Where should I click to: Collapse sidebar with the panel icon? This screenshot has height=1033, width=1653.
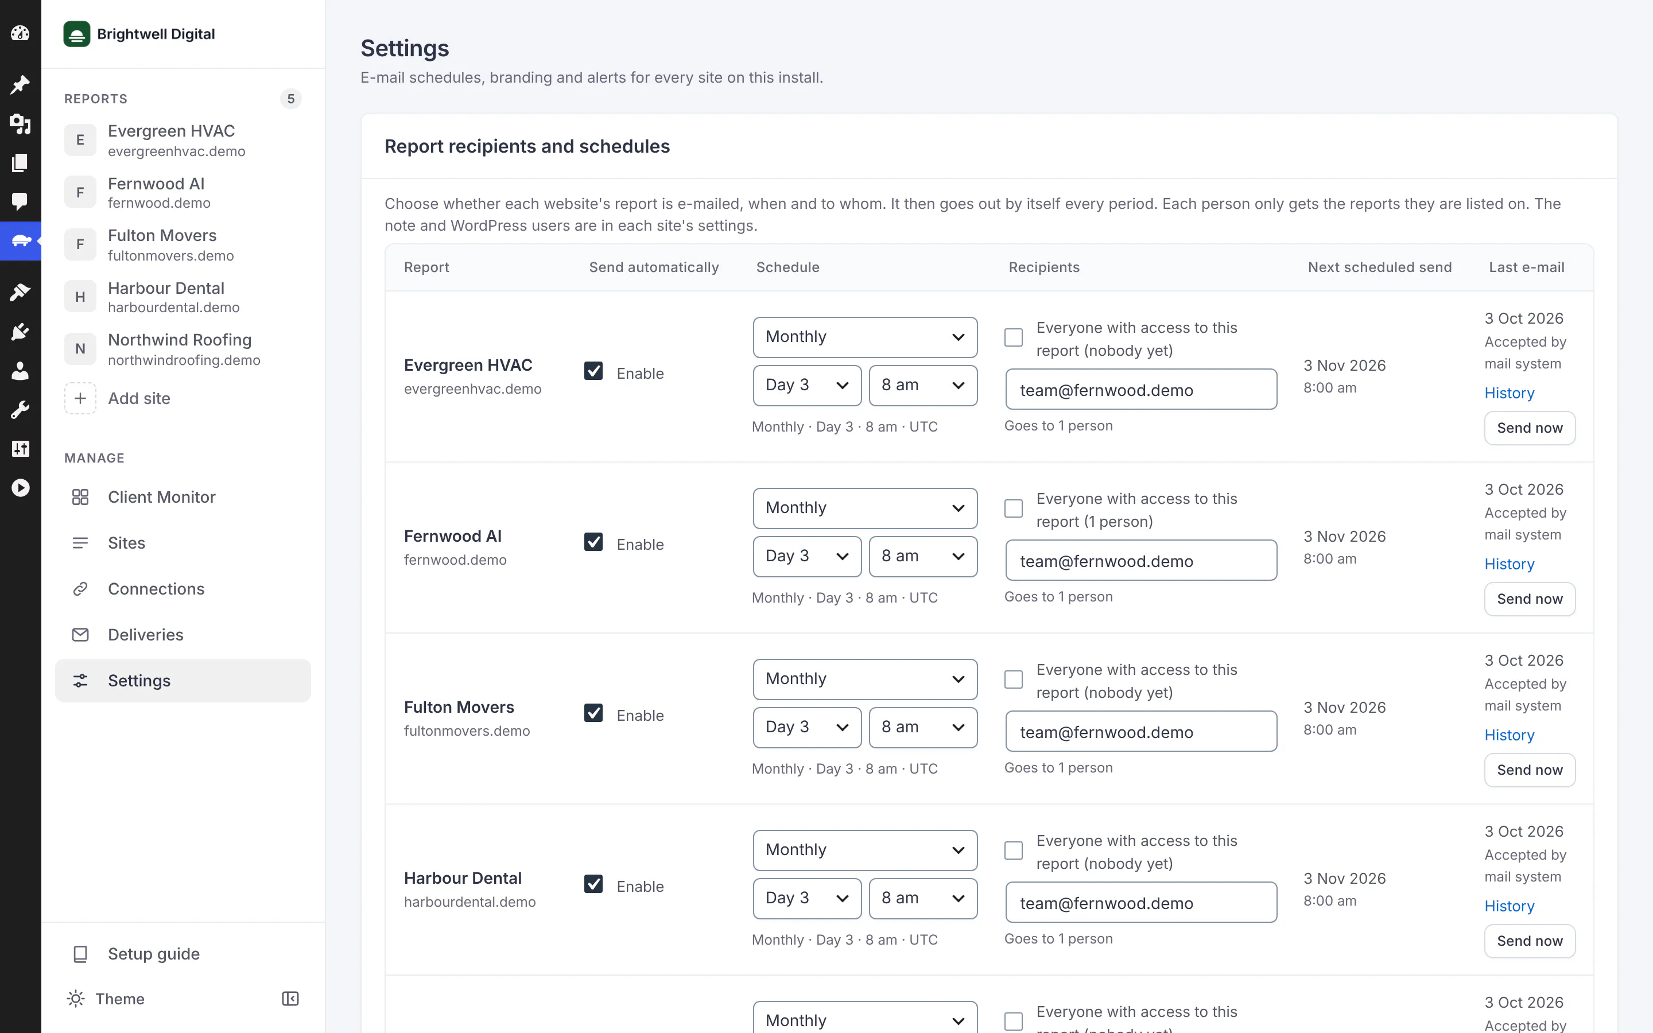coord(290,999)
